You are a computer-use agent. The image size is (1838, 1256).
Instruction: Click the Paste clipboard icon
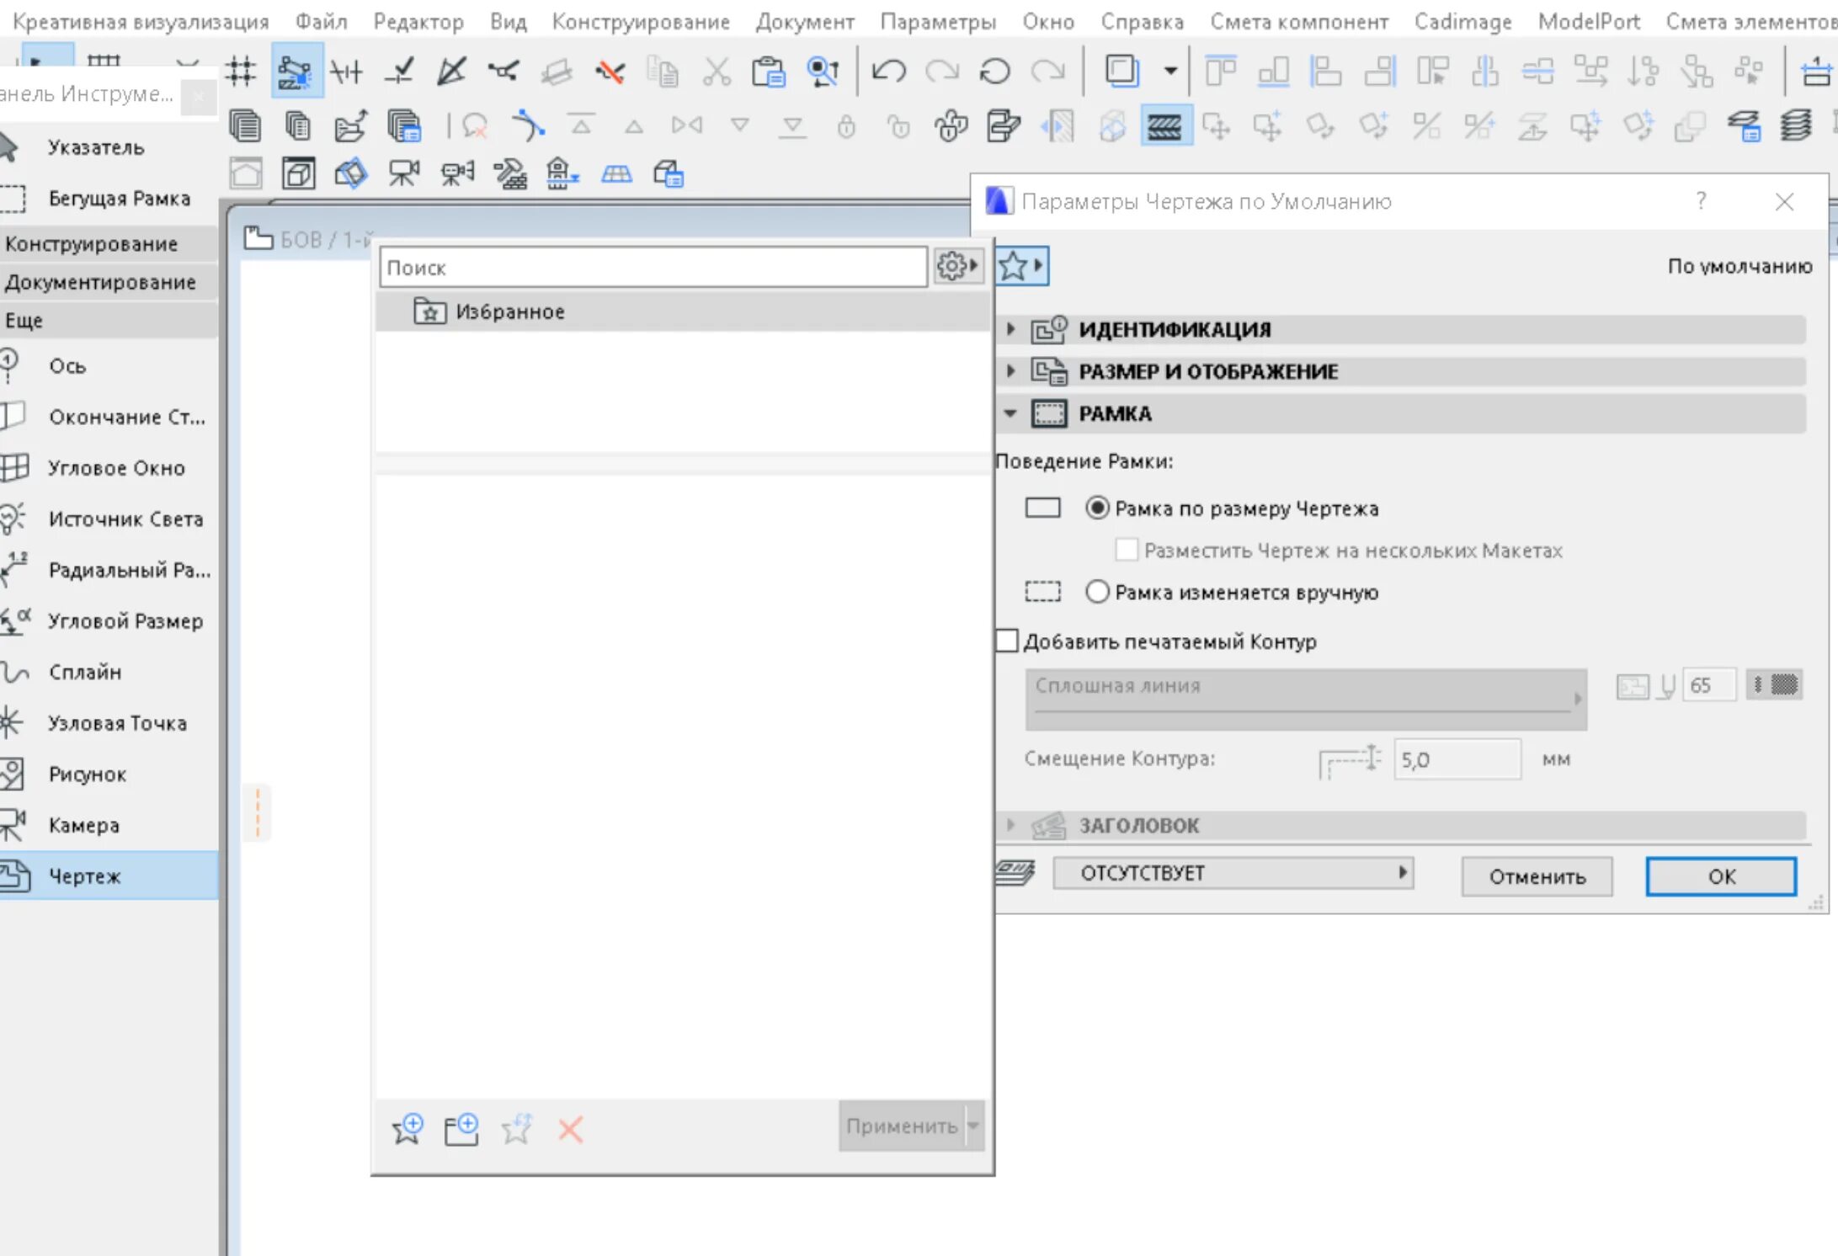pos(768,72)
